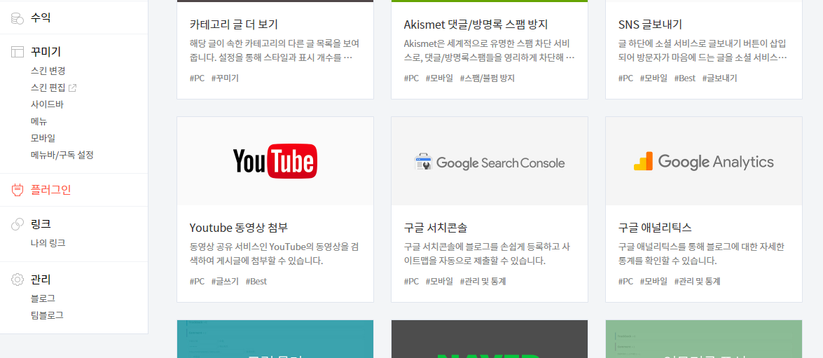The height and width of the screenshot is (358, 823).
Task: Select 모바일 under 꾸미기
Action: 43,138
